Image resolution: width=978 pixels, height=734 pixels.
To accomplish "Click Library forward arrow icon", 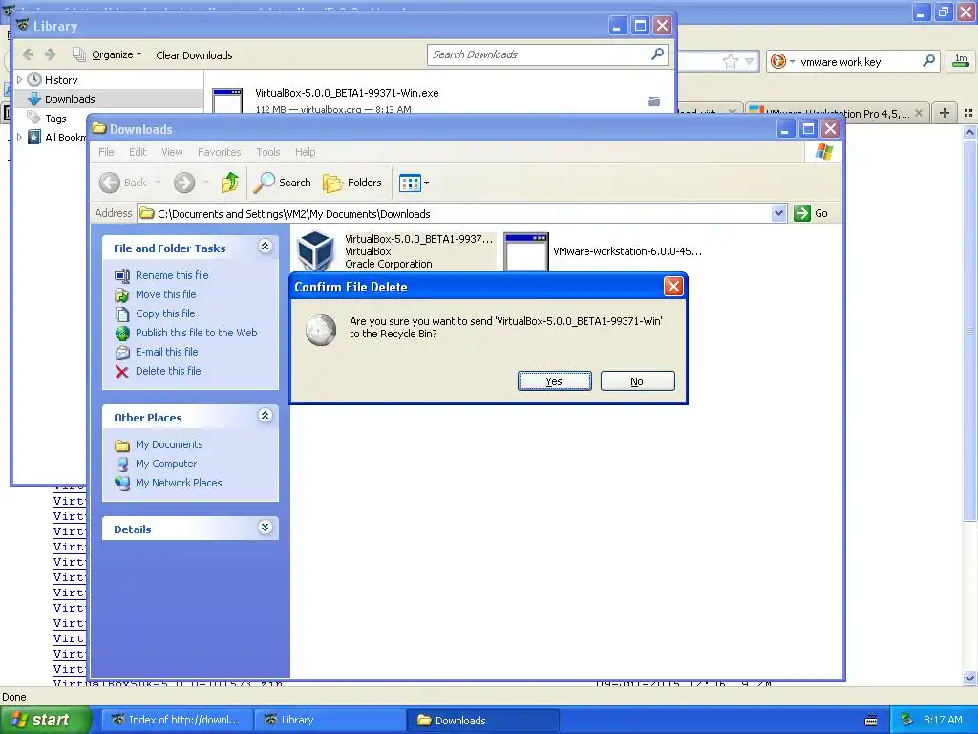I will 51,54.
